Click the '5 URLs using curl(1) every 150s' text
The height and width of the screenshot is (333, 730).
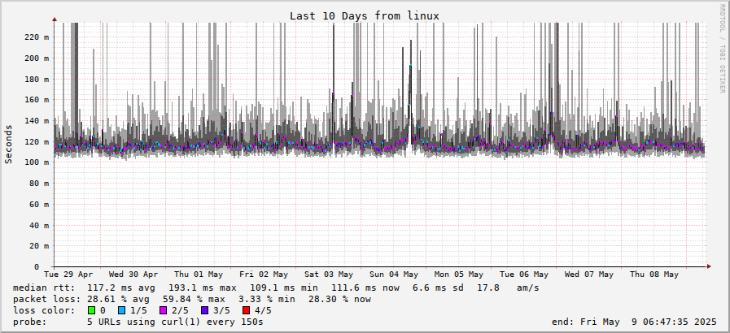coord(175,322)
